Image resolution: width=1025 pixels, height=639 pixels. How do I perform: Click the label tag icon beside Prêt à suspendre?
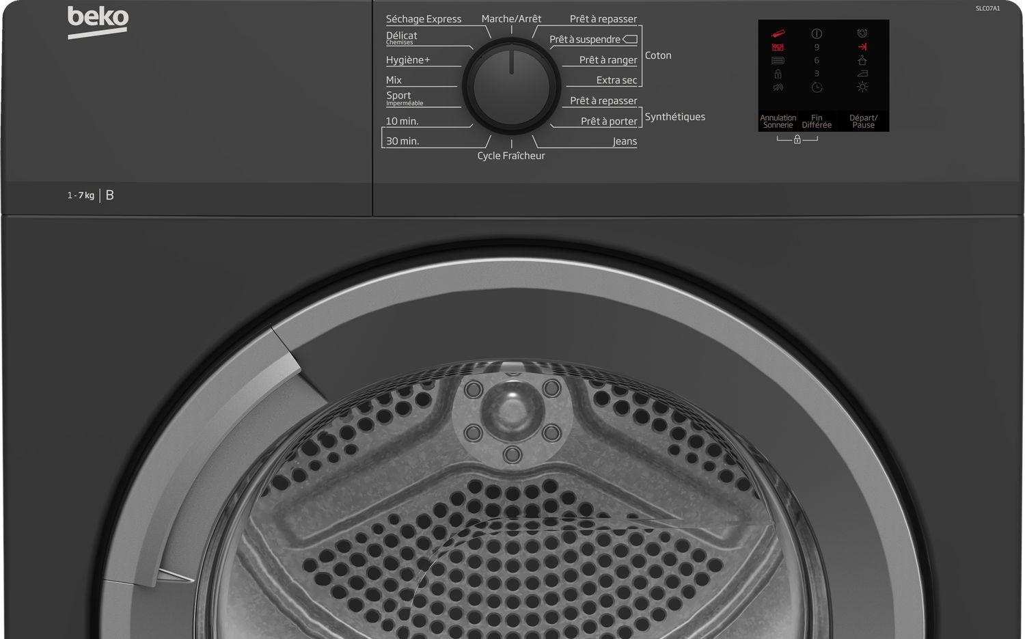tap(630, 40)
